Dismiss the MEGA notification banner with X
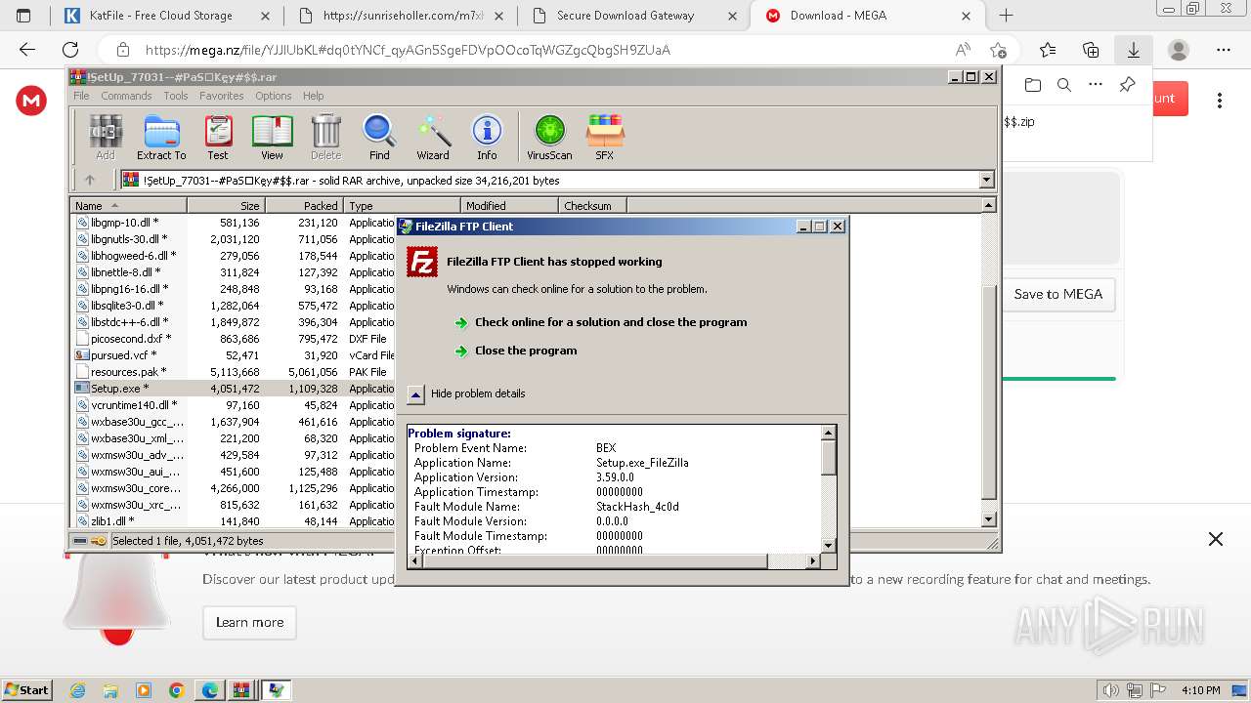 tap(1216, 539)
